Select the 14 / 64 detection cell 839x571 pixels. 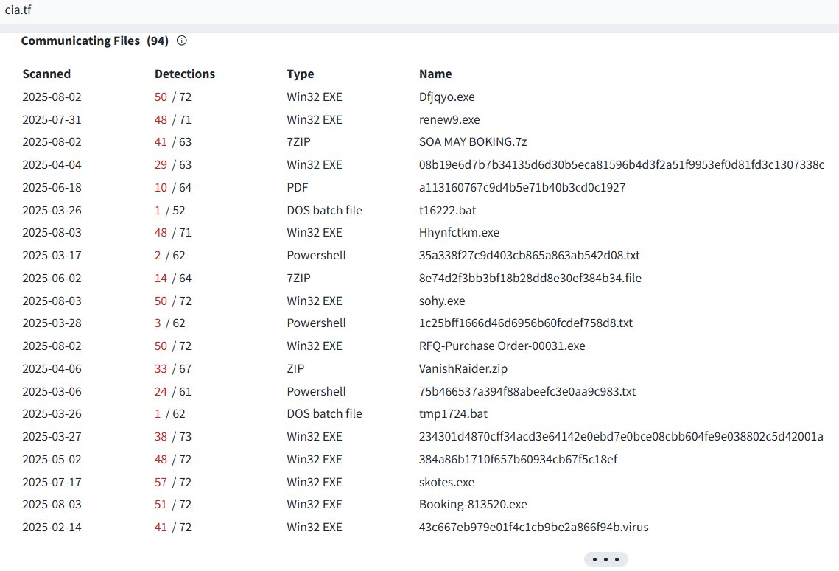pos(173,279)
